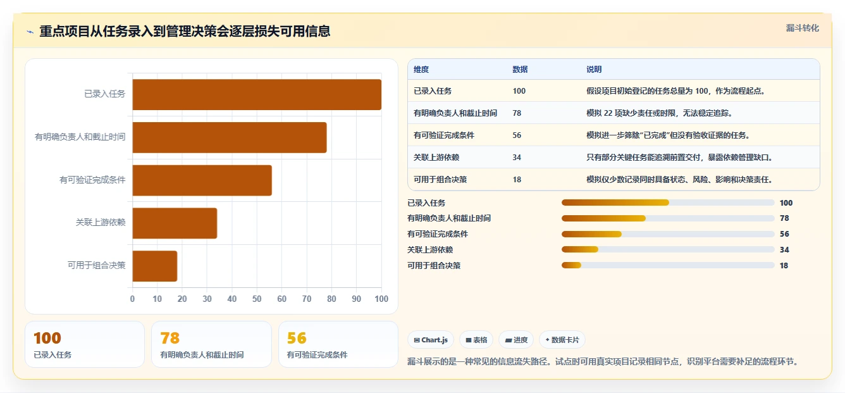The width and height of the screenshot is (845, 393).
Task: Click the 有明确负责人和截止时间 table row label
Action: coord(455,113)
